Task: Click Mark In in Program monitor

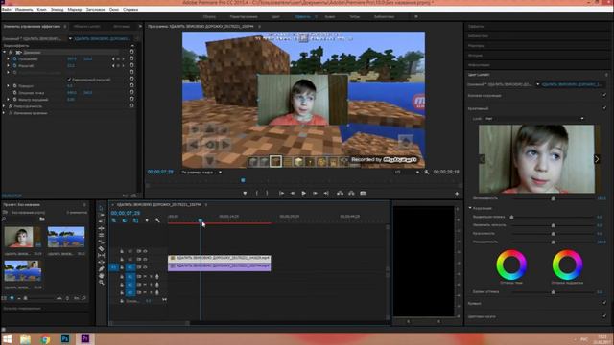Action: click(x=257, y=194)
